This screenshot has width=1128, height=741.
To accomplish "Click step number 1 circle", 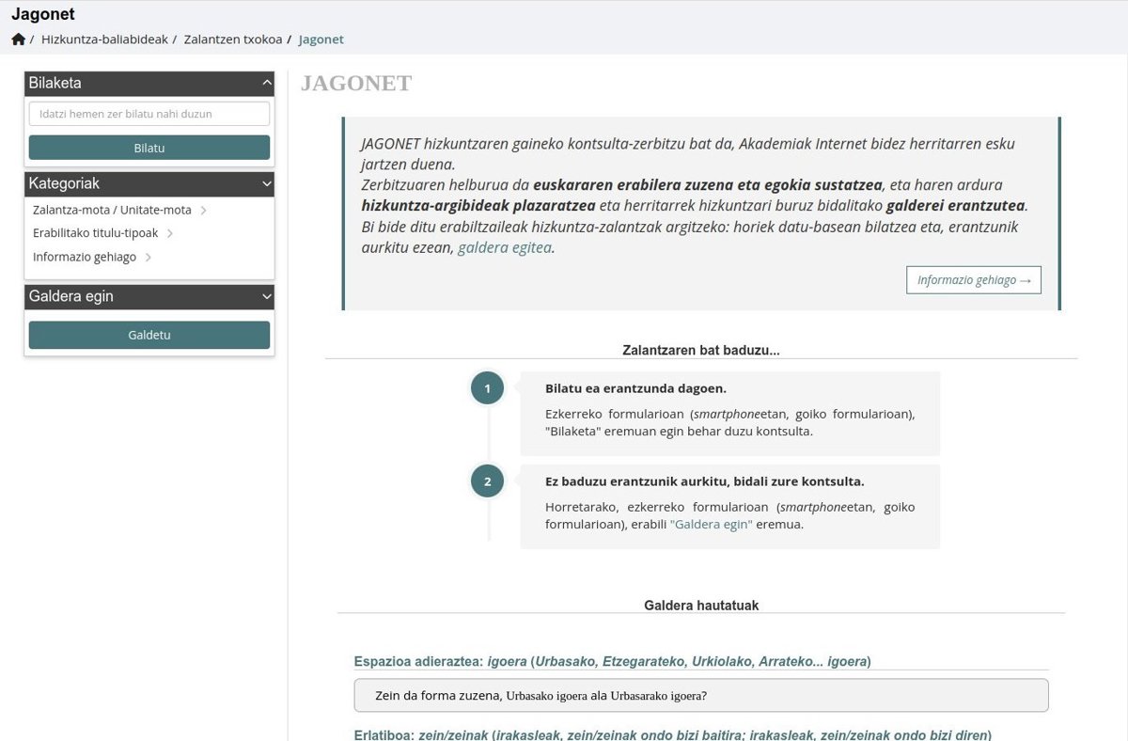I will coord(487,388).
